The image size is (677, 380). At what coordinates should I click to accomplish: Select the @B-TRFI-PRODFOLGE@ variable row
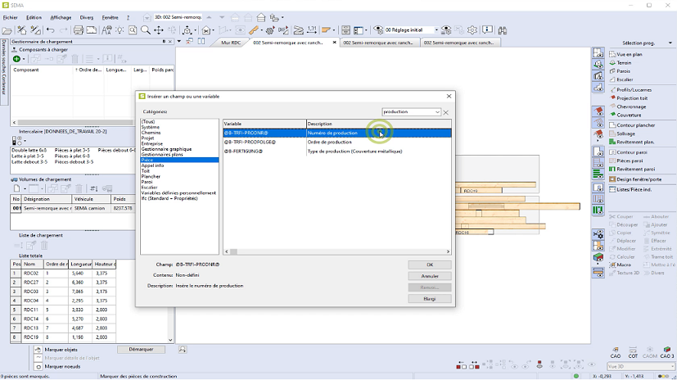tap(250, 142)
